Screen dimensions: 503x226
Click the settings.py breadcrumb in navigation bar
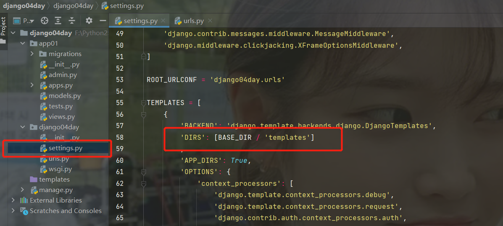pos(123,6)
